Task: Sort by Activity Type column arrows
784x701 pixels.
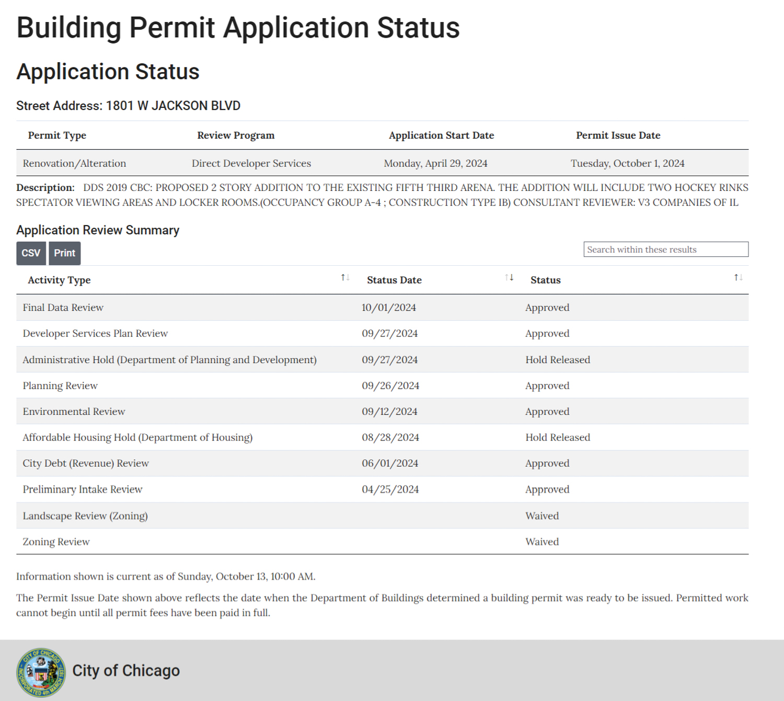Action: [x=345, y=277]
